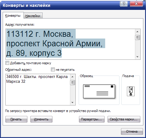Viewport: 146px width, 138px height.
Task: Click the Печать button
Action: click(x=16, y=119)
